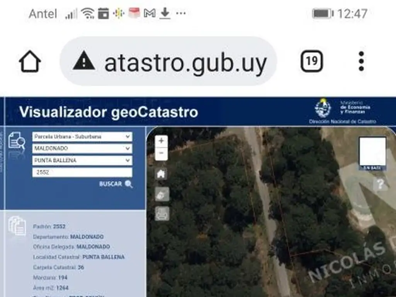Image resolution: width=396 pixels, height=297 pixels.
Task: Click the eraser tool on the map
Action: point(162,194)
